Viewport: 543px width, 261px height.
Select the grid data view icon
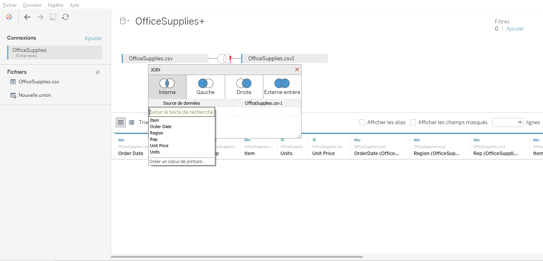[121, 122]
